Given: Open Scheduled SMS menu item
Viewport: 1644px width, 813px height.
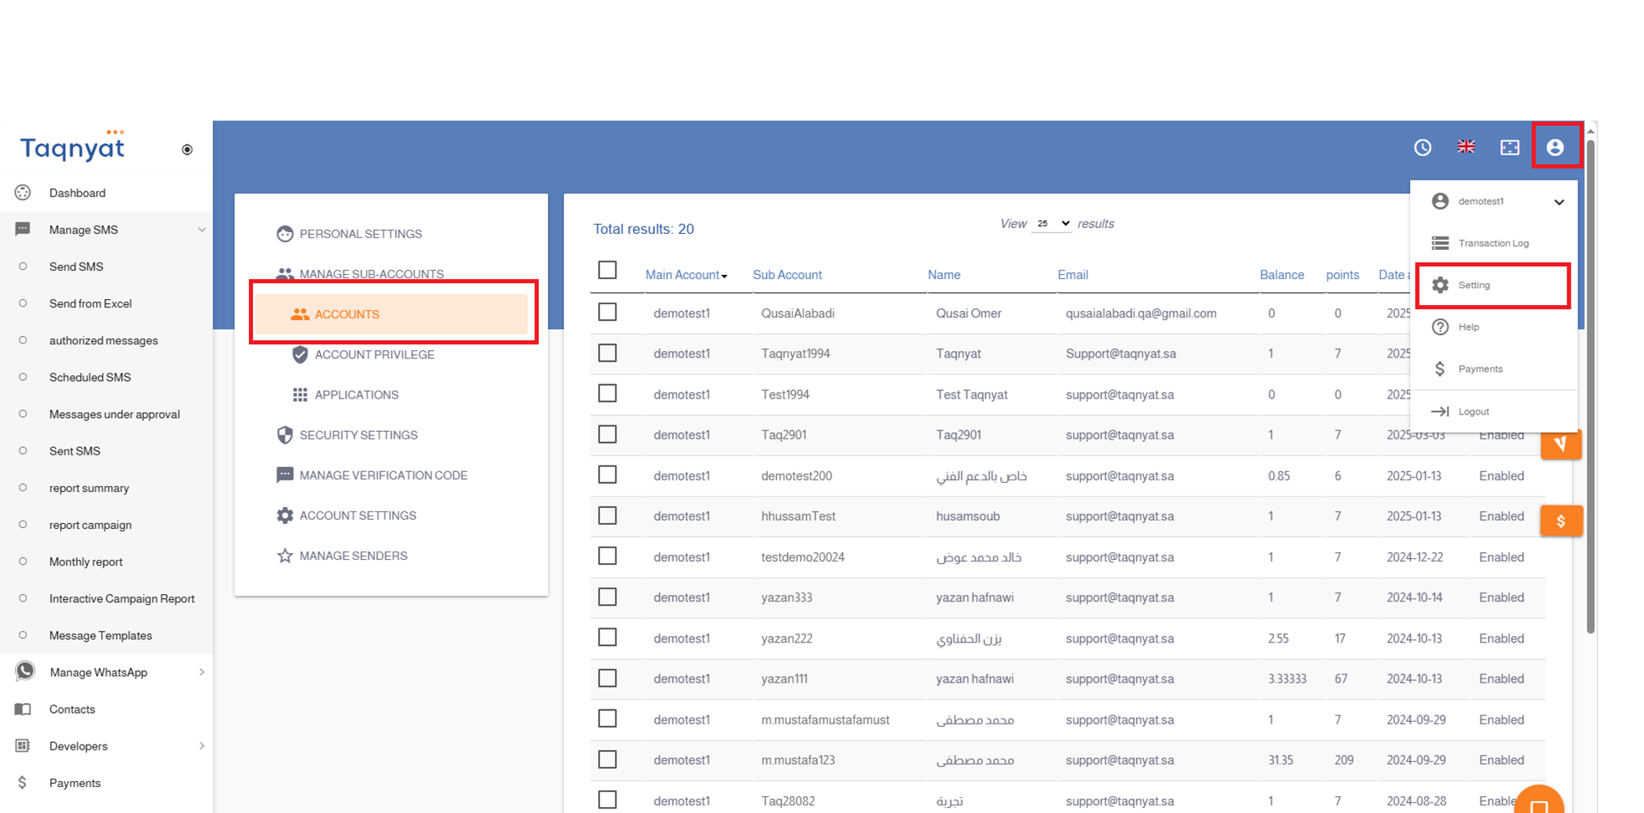Looking at the screenshot, I should 90,377.
